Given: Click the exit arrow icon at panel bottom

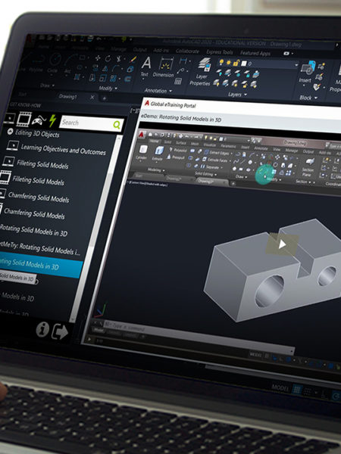Looking at the screenshot, I should point(60,332).
